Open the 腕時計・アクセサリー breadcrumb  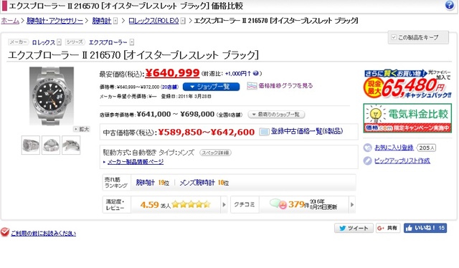point(55,21)
